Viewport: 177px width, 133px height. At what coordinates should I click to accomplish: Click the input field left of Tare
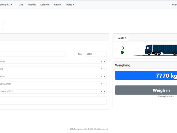[x=33, y=54]
